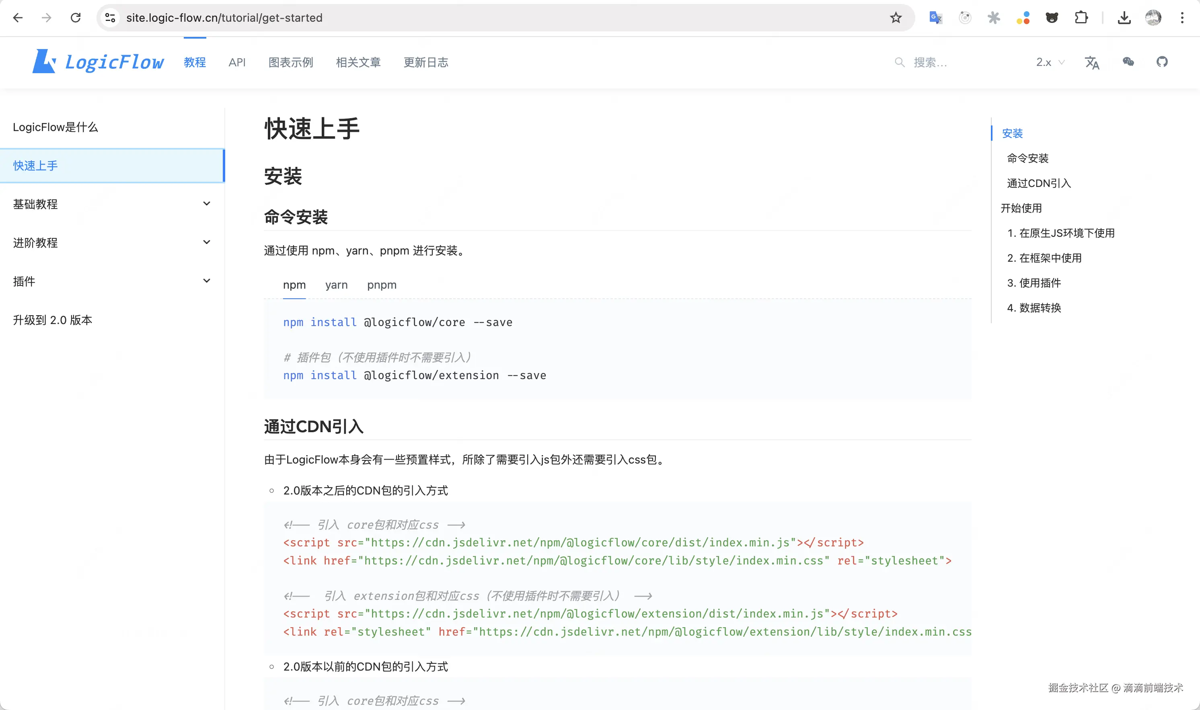Bookmark this page with the star icon
This screenshot has width=1200, height=710.
click(x=896, y=18)
